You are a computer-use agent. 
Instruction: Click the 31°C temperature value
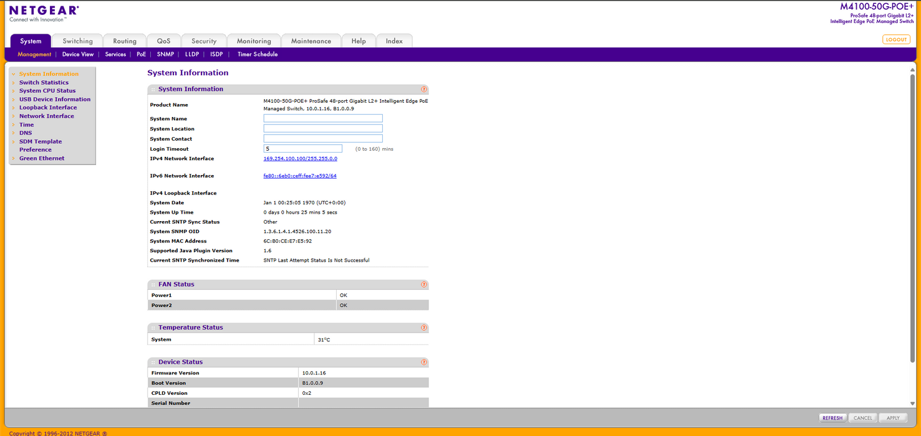[324, 340]
